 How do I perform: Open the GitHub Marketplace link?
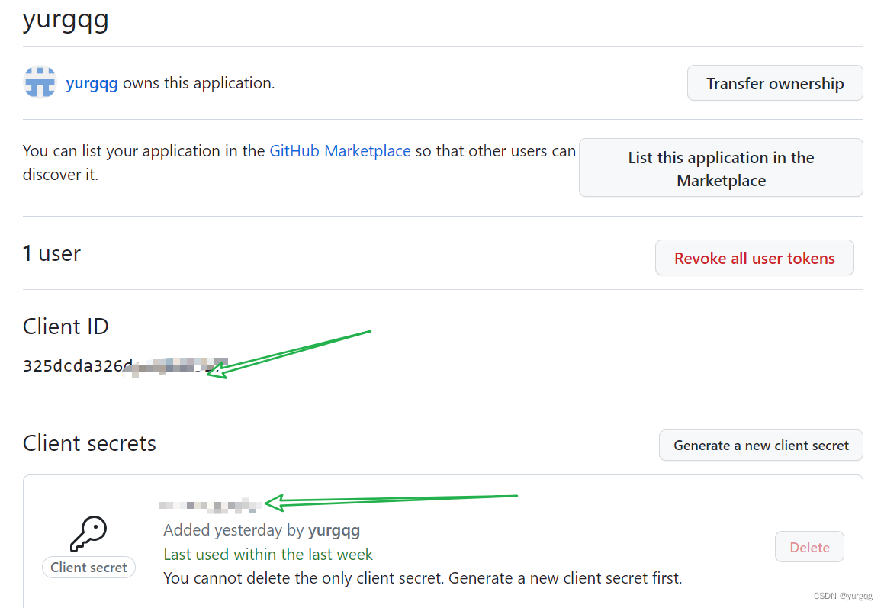tap(340, 150)
